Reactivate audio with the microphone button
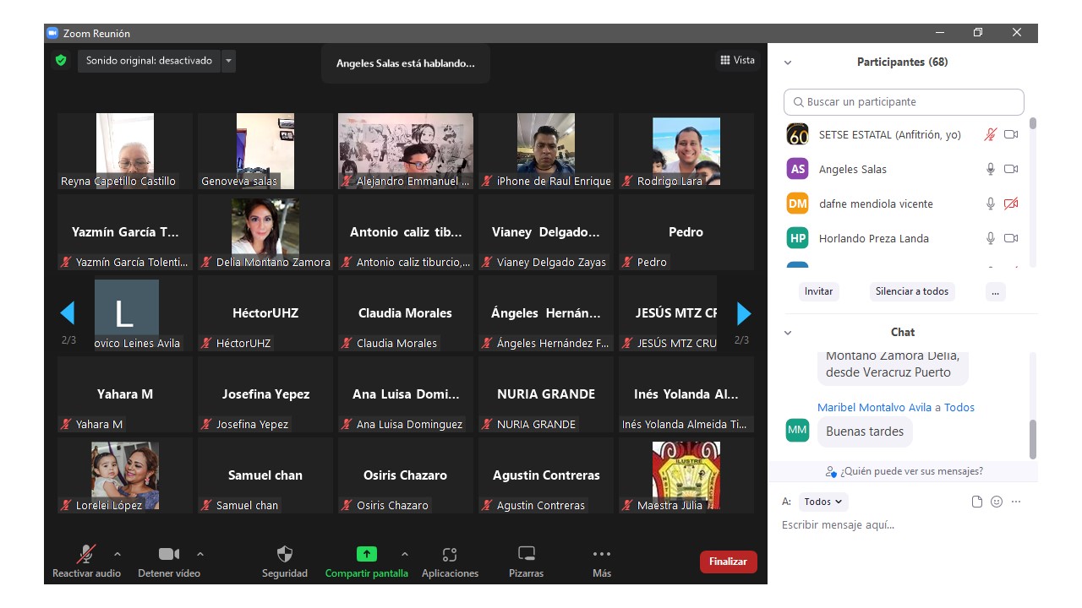The width and height of the screenshot is (1082, 608). click(x=86, y=562)
